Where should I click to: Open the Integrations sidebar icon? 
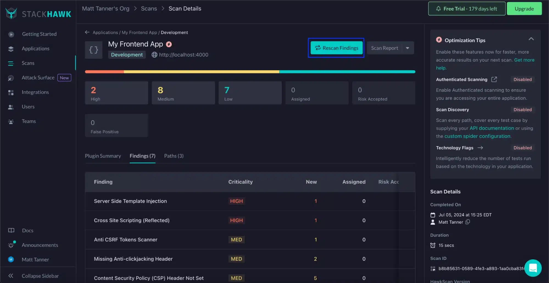tap(11, 92)
